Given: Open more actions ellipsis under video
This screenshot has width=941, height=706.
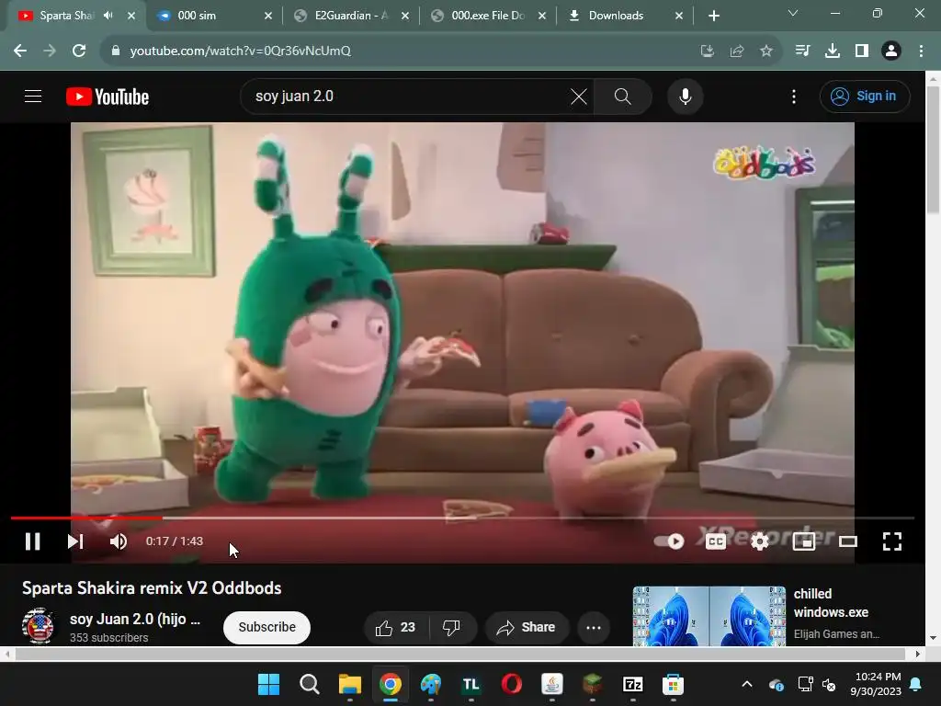Looking at the screenshot, I should [594, 627].
